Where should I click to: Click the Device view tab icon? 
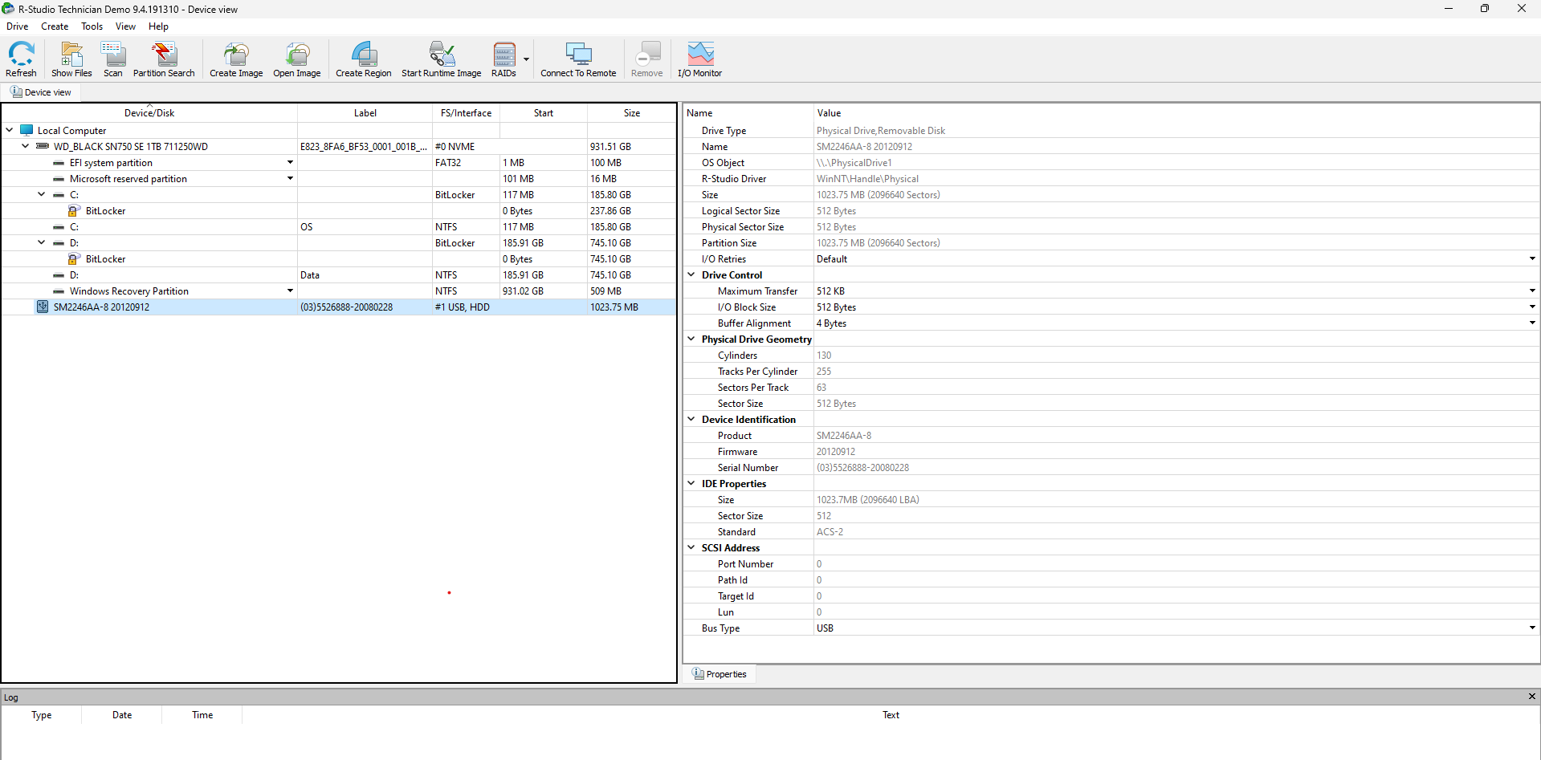click(16, 91)
